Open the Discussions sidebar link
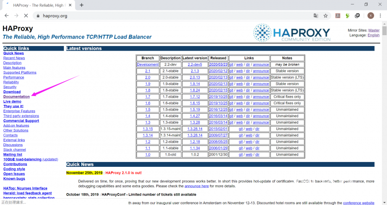 [x=13, y=145]
